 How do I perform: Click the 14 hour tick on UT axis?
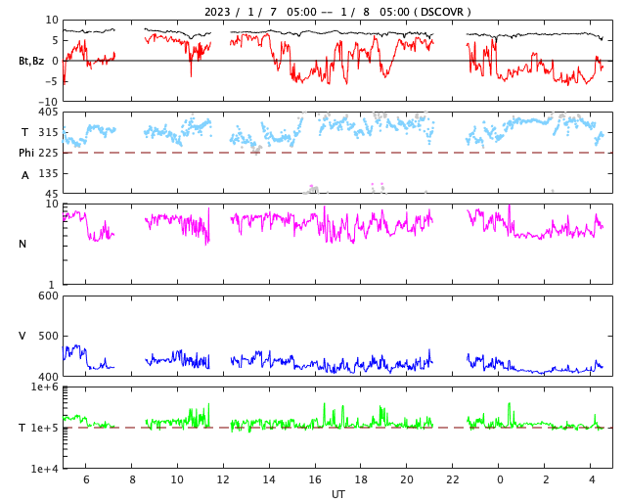coord(269,479)
